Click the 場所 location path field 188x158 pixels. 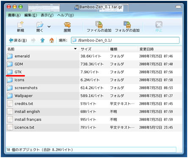click(125, 41)
